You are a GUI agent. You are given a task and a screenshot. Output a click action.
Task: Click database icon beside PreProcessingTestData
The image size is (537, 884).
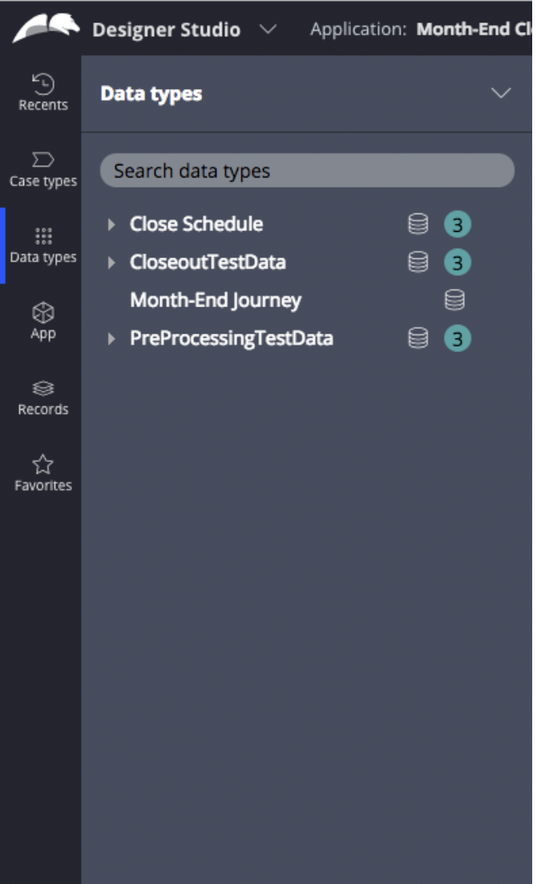418,339
